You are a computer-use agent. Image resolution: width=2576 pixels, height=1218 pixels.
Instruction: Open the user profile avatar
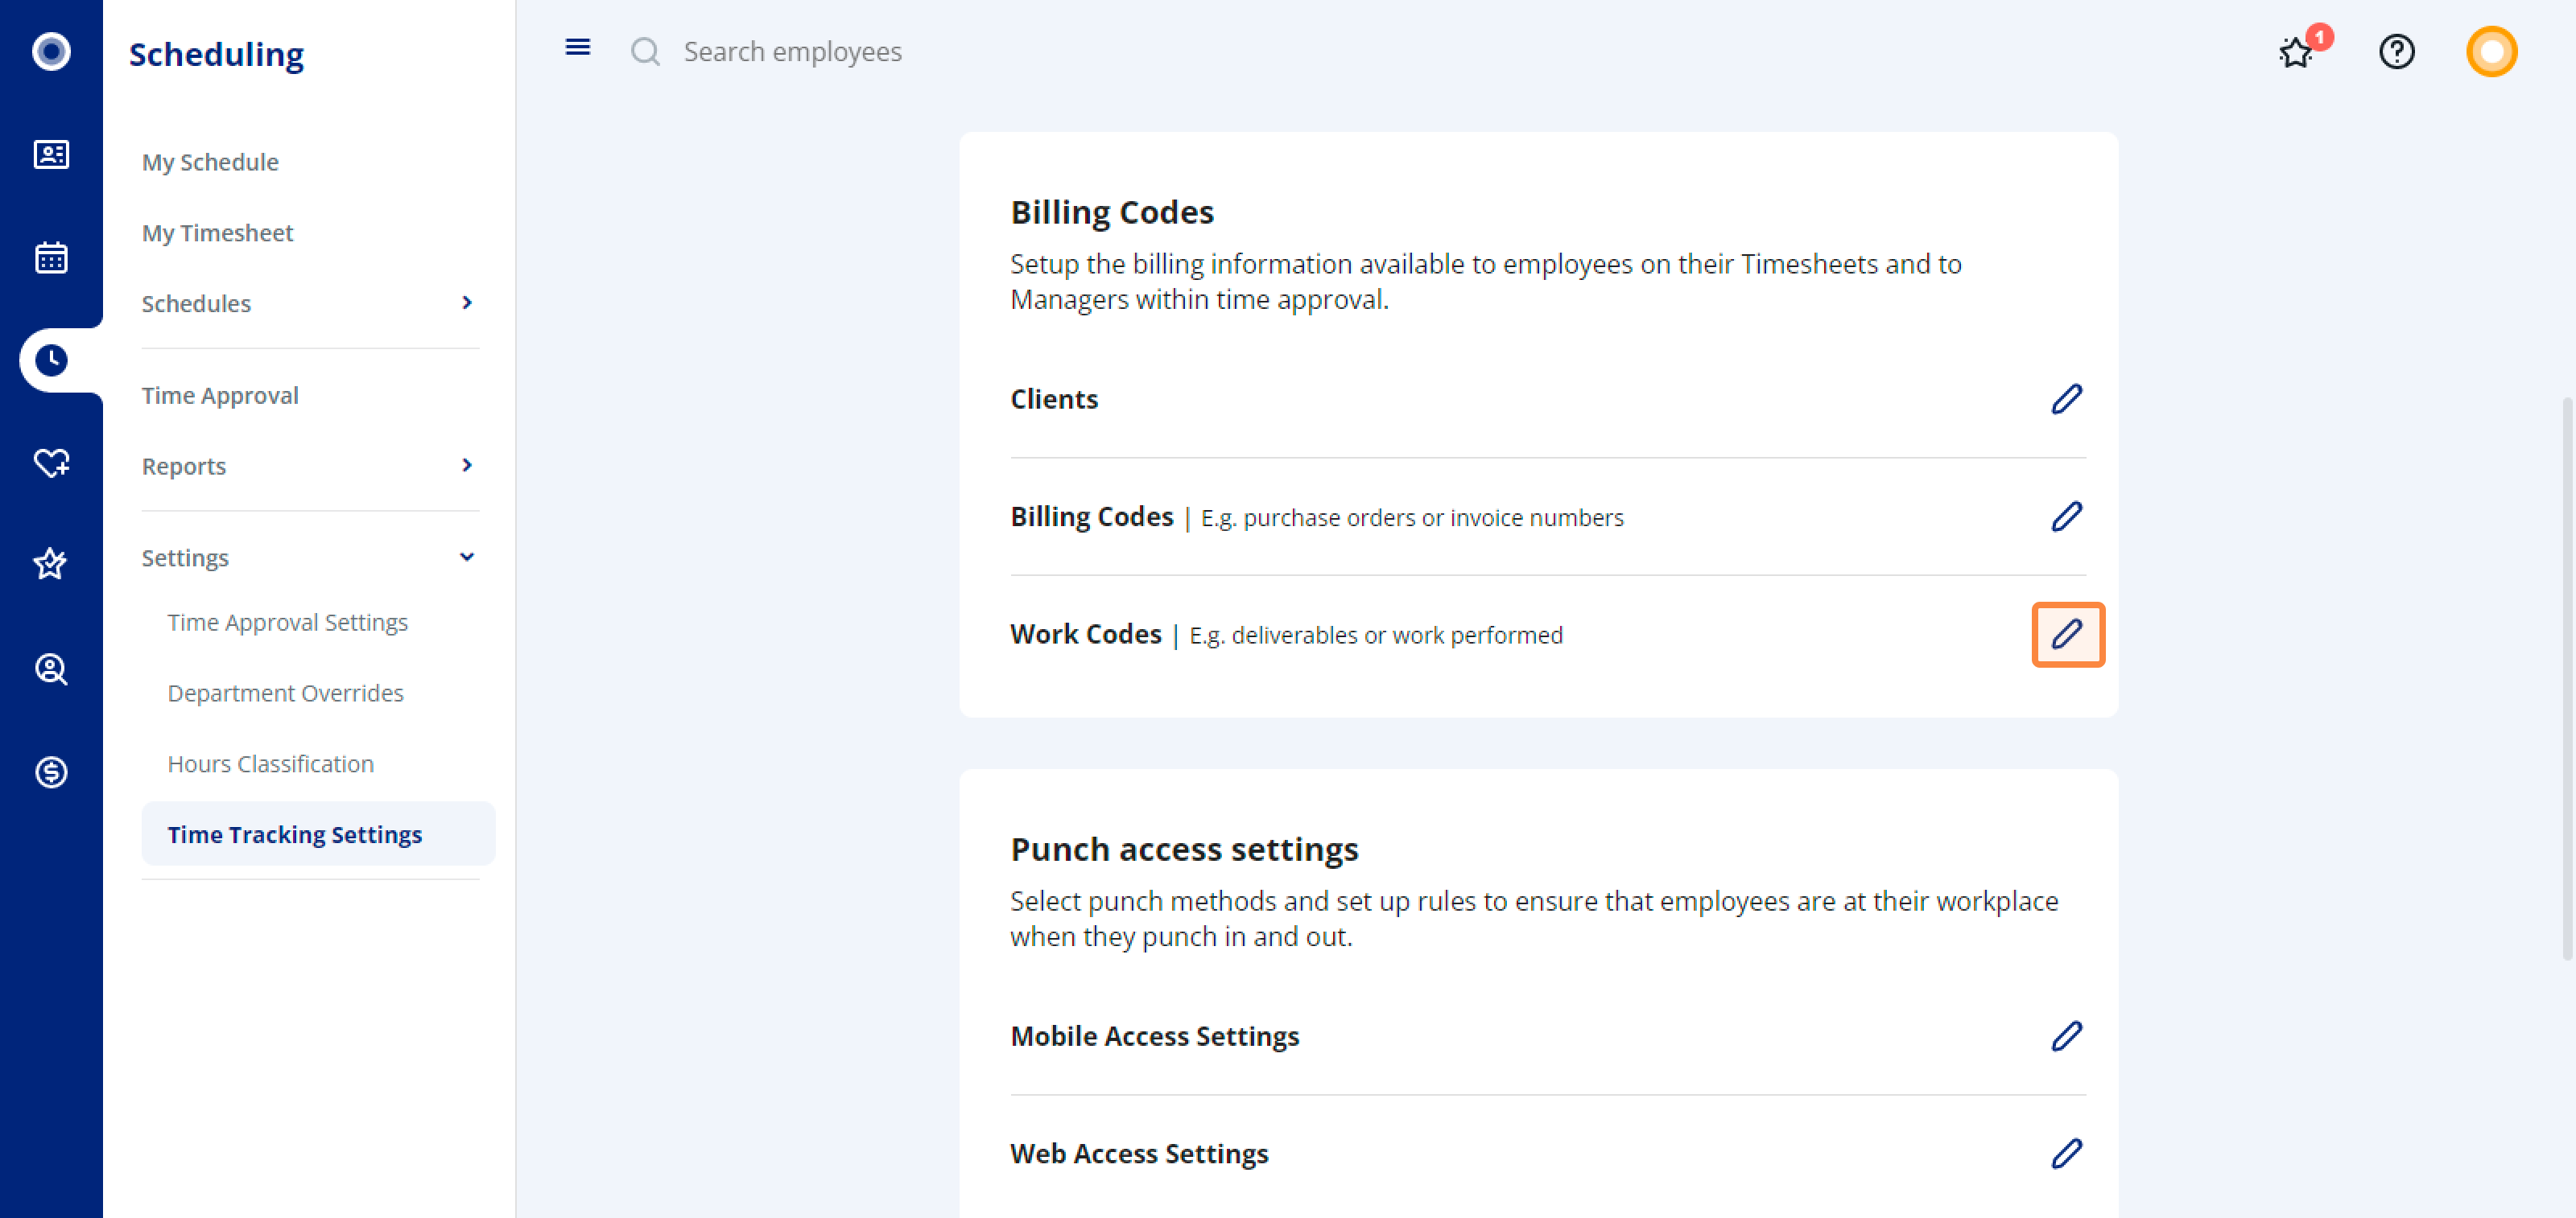tap(2492, 51)
